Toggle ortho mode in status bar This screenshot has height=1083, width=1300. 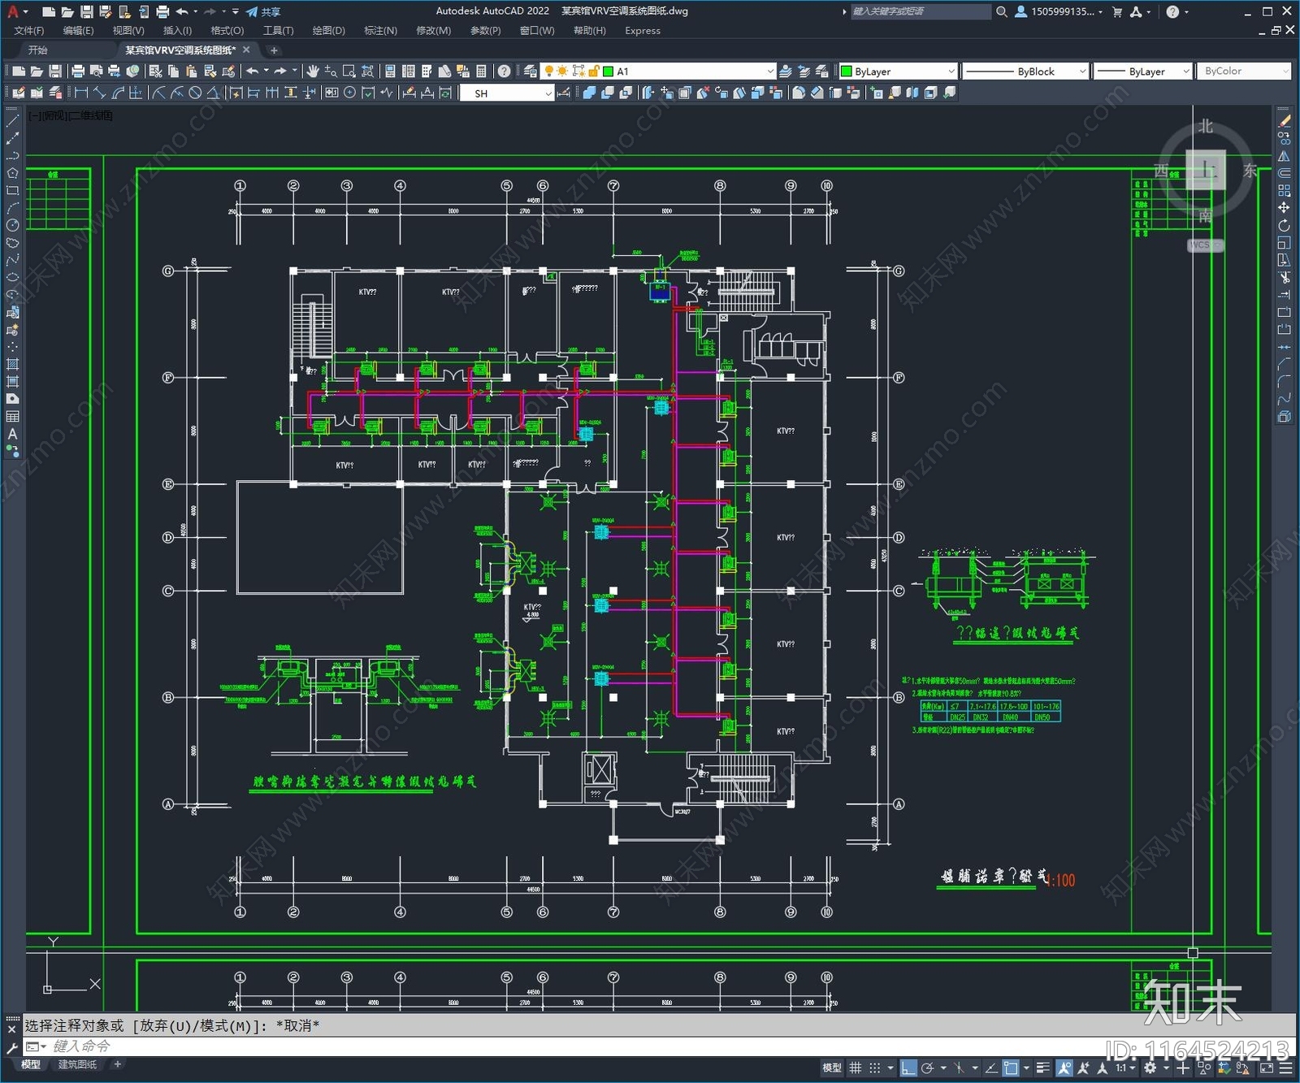pos(908,1068)
